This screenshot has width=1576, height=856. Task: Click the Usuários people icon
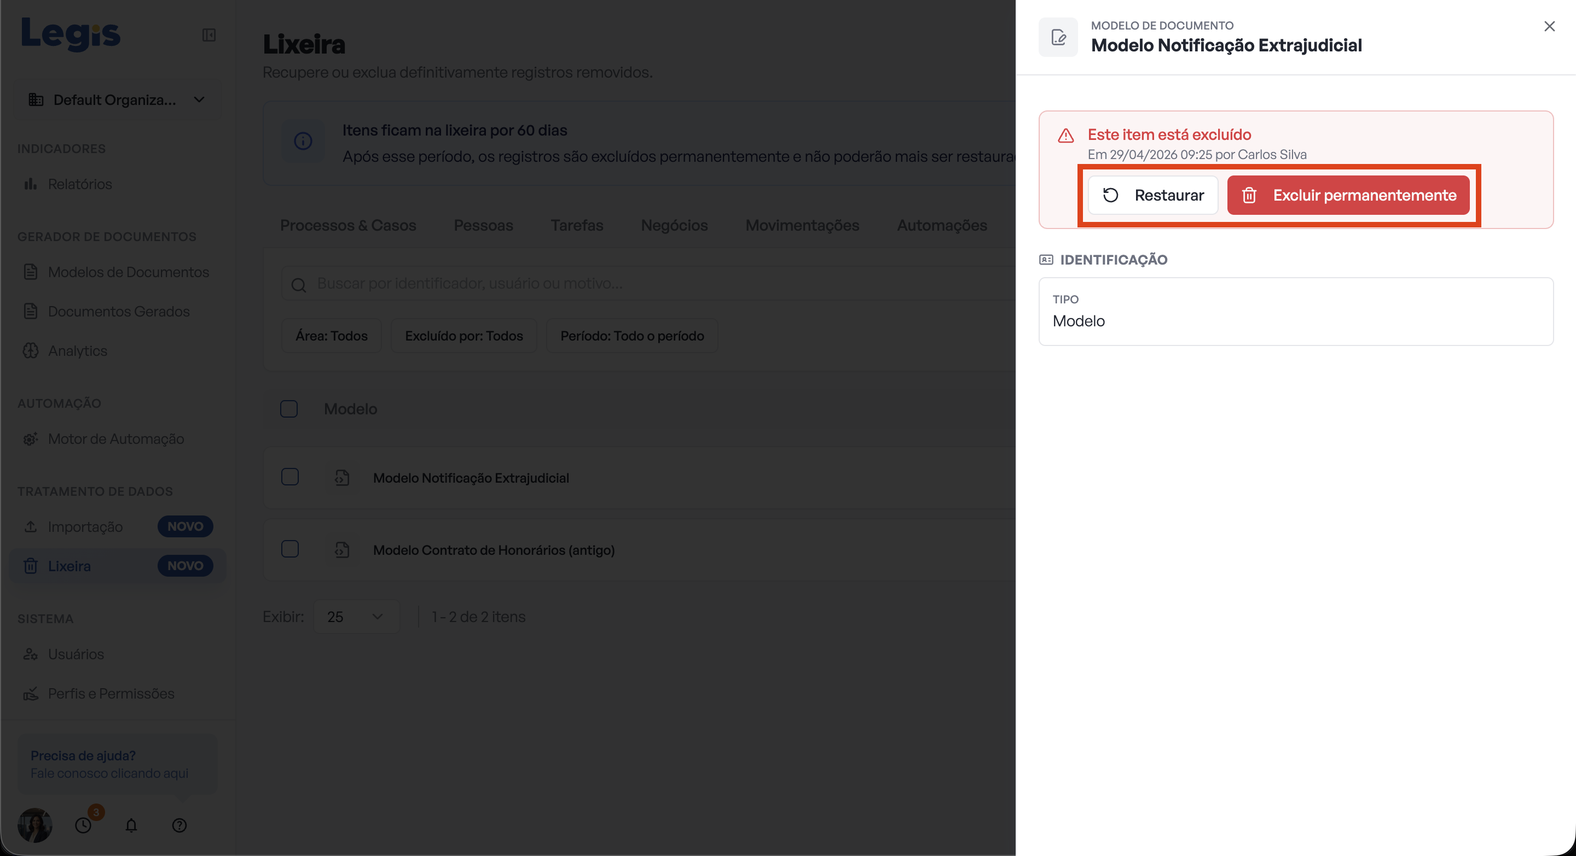31,654
